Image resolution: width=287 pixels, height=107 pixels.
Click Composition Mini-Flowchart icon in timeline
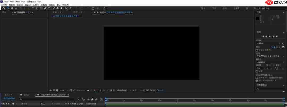click(x=79, y=99)
